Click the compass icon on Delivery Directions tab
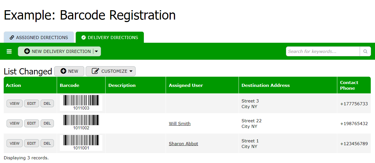Viewport: 375px width, 163px height. (83, 38)
